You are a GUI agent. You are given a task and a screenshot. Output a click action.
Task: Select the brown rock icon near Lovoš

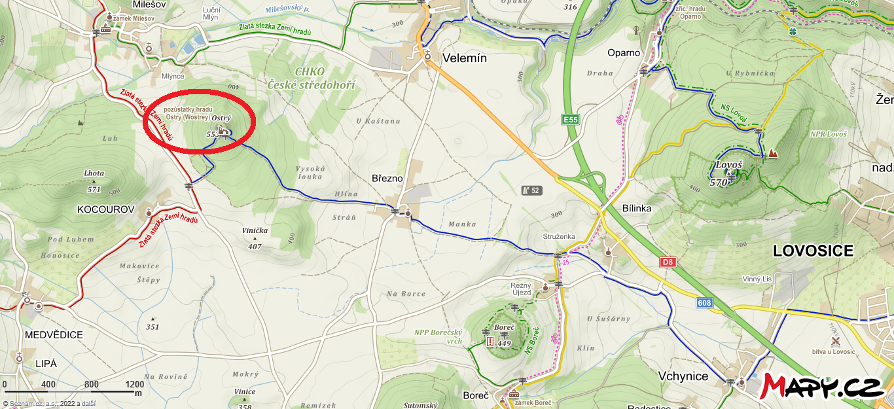pyautogui.click(x=774, y=153)
